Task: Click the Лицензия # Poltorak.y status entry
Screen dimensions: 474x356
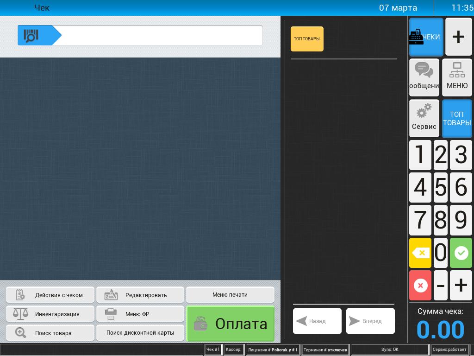Action: click(x=273, y=350)
